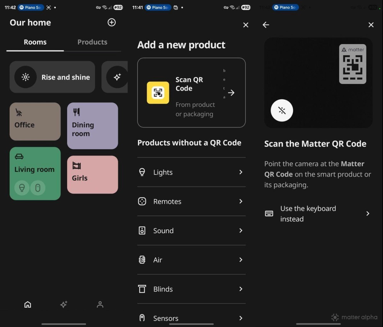Tap the sparkle scene tile next to Rise and shine
The height and width of the screenshot is (327, 383).
[116, 77]
